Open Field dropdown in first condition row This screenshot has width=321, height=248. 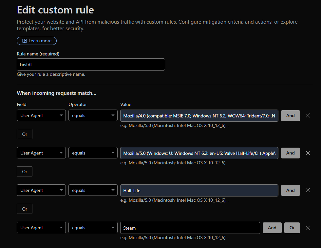(41, 115)
